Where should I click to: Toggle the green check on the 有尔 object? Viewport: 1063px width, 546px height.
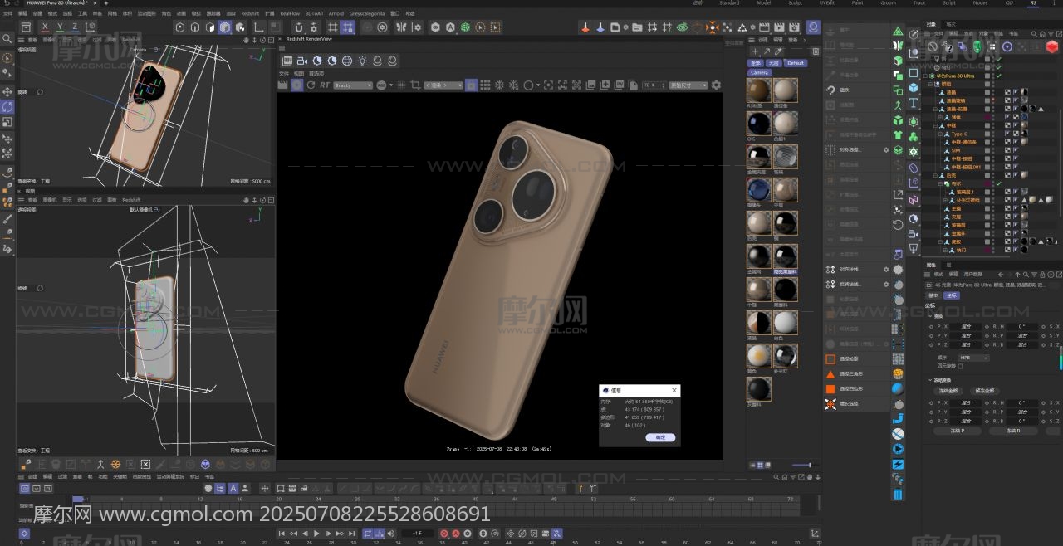[998, 183]
